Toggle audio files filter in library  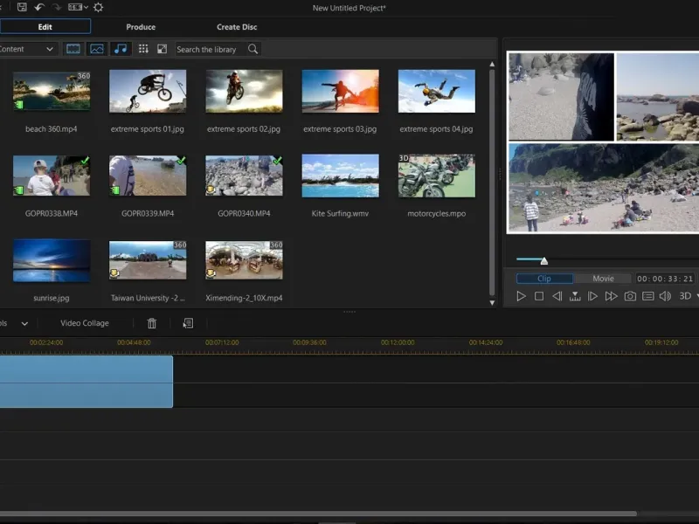(x=121, y=49)
